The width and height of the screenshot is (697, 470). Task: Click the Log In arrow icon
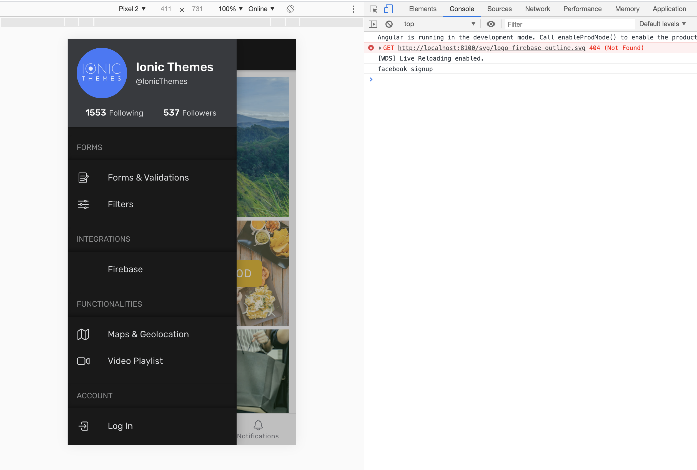83,426
